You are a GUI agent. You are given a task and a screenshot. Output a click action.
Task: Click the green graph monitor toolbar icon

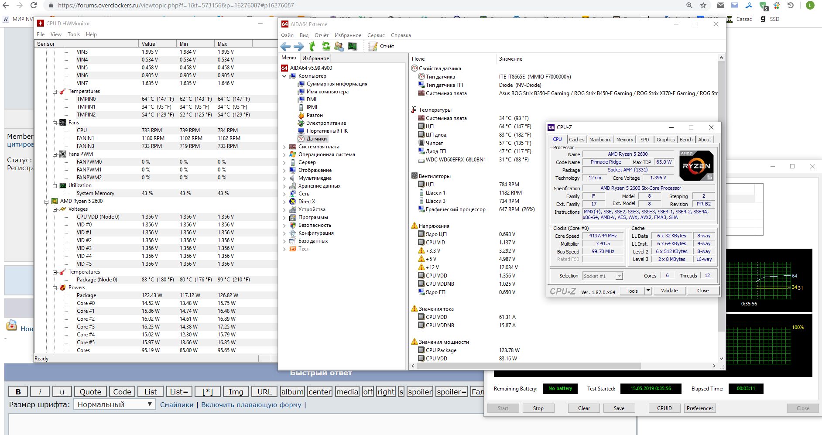point(353,46)
